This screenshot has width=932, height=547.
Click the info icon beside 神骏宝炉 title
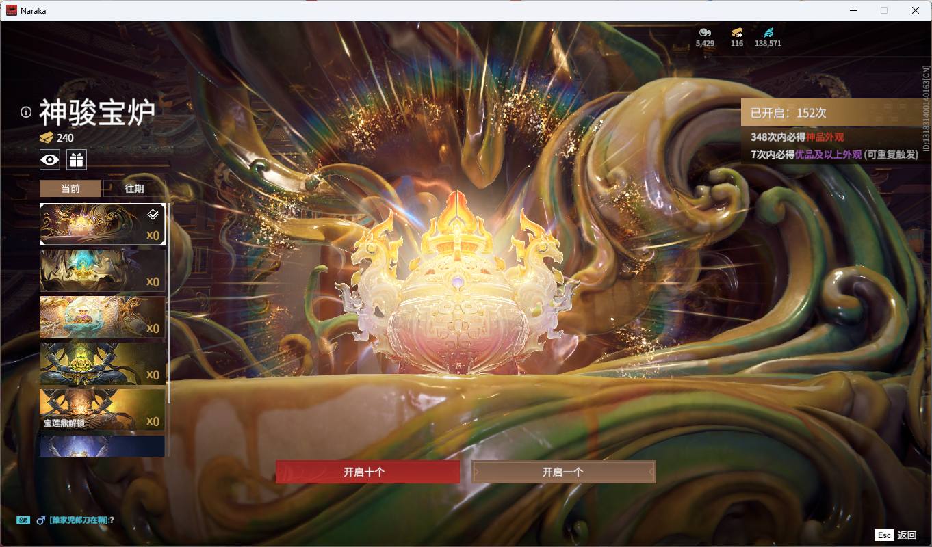(26, 111)
